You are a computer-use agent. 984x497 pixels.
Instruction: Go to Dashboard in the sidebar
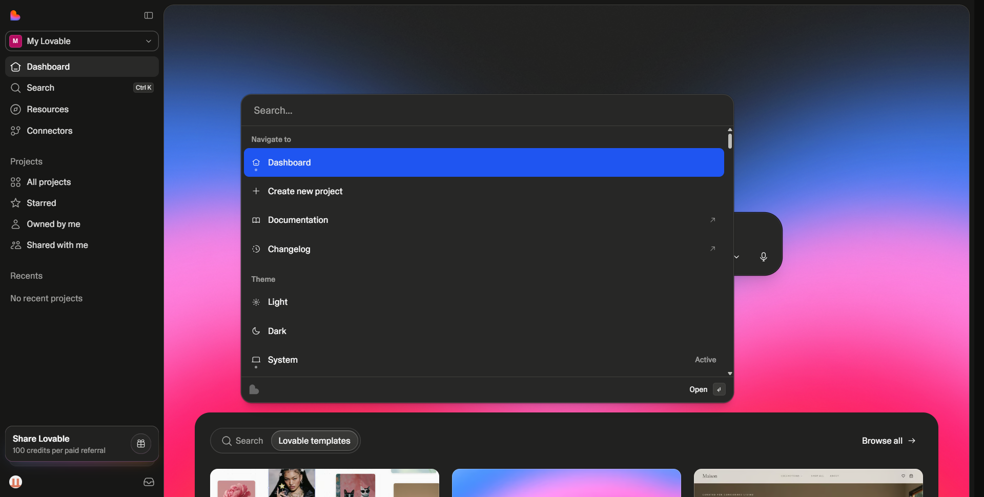82,67
